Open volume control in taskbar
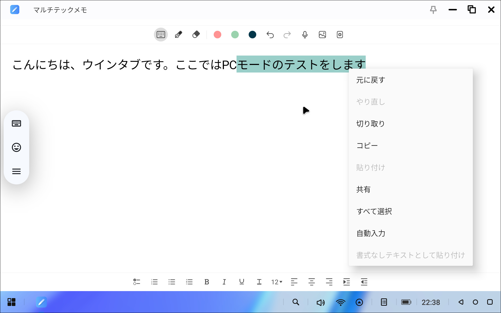 [x=320, y=302]
